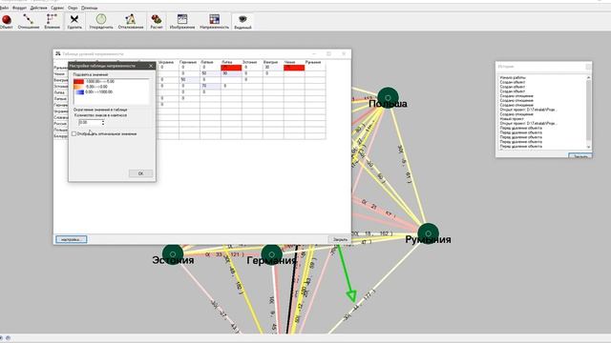Click the Чехия column header

click(x=289, y=62)
